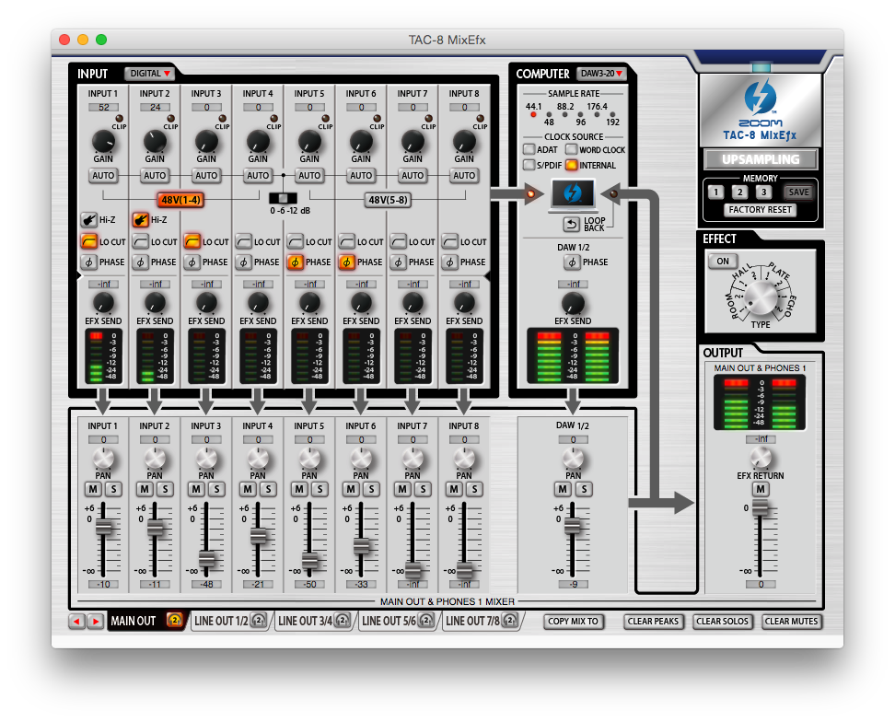Click CLEAR MUTES button
This screenshot has height=722, width=895.
[x=791, y=622]
